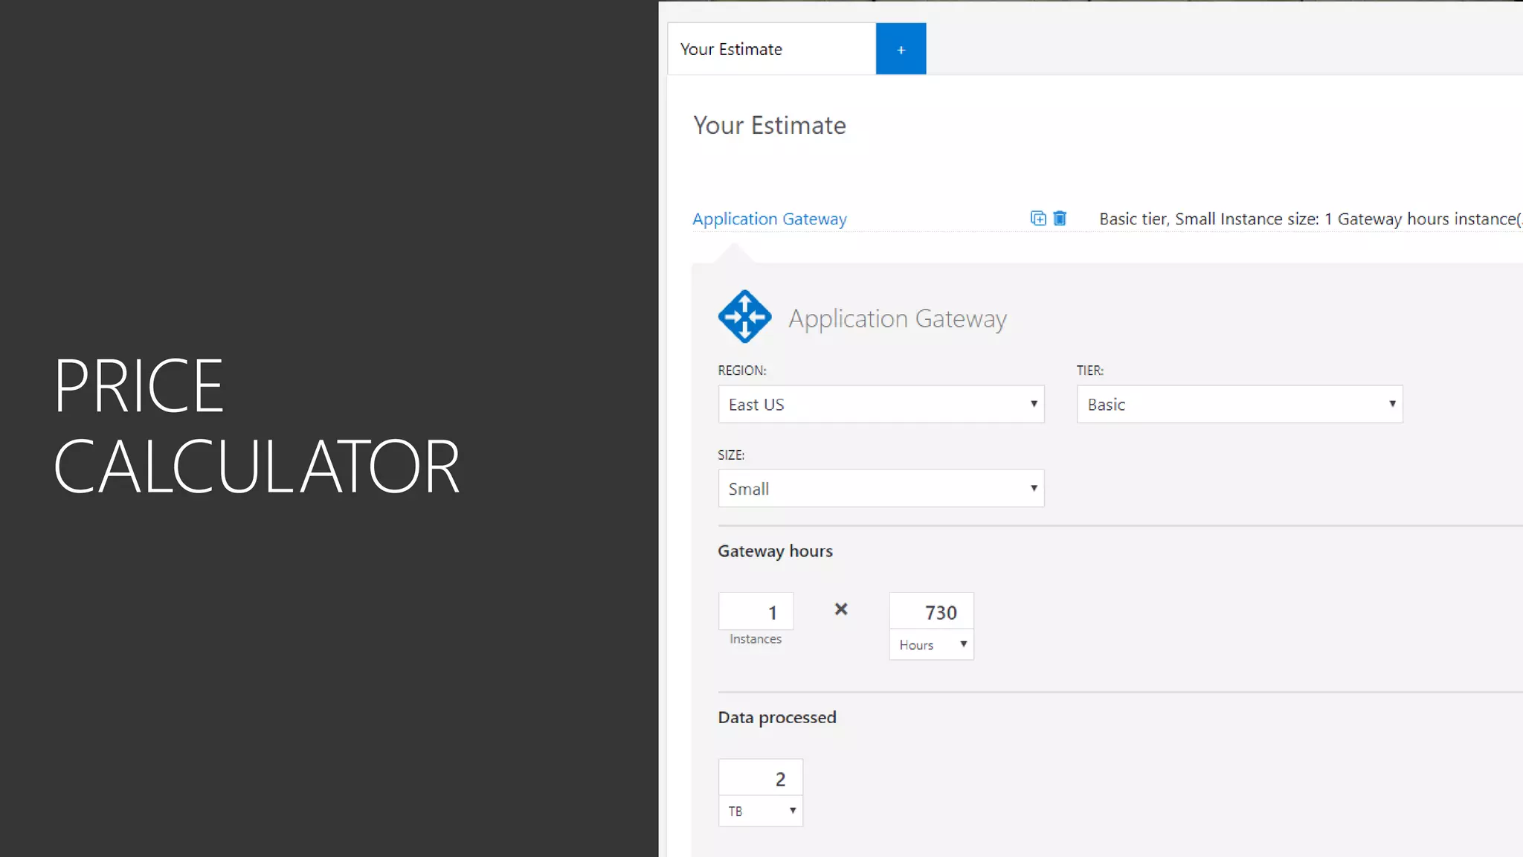1523x857 pixels.
Task: Click the plus button to add estimate tab
Action: coord(901,49)
